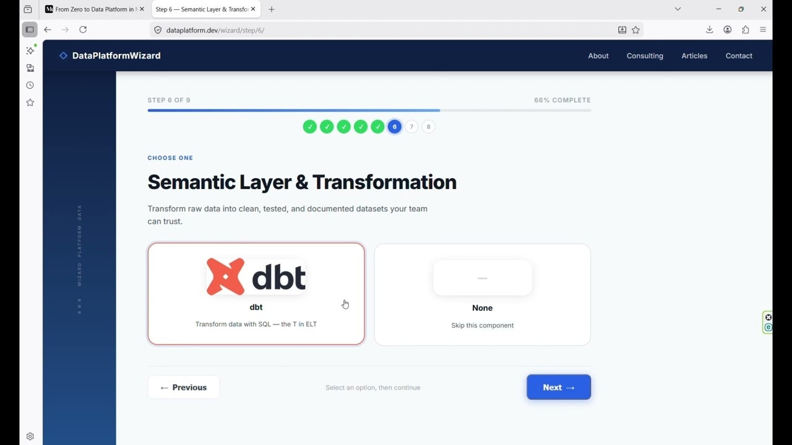
Task: Select the 'Step 6 — Semantic Layer' tab
Action: click(x=205, y=9)
